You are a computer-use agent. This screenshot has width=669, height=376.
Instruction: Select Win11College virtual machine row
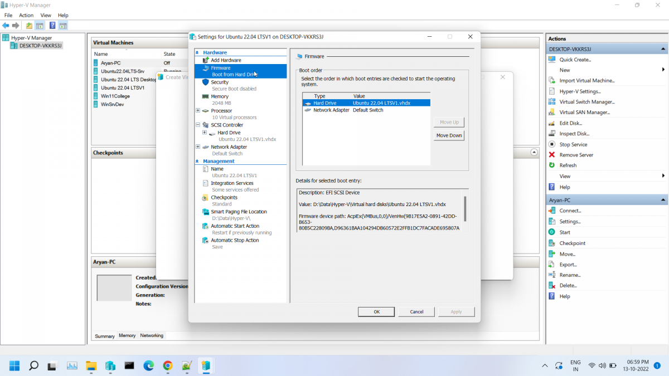click(x=115, y=96)
